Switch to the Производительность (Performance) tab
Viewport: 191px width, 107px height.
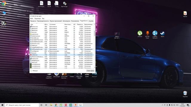click(43, 21)
